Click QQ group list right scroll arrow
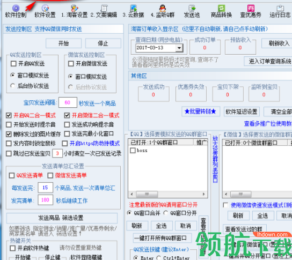Screen dimensions: 292x260 204,194
